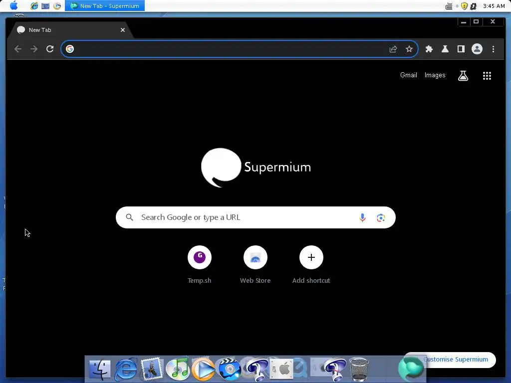Open the yellow security shield tray icon
The height and width of the screenshot is (383, 511).
click(465, 6)
